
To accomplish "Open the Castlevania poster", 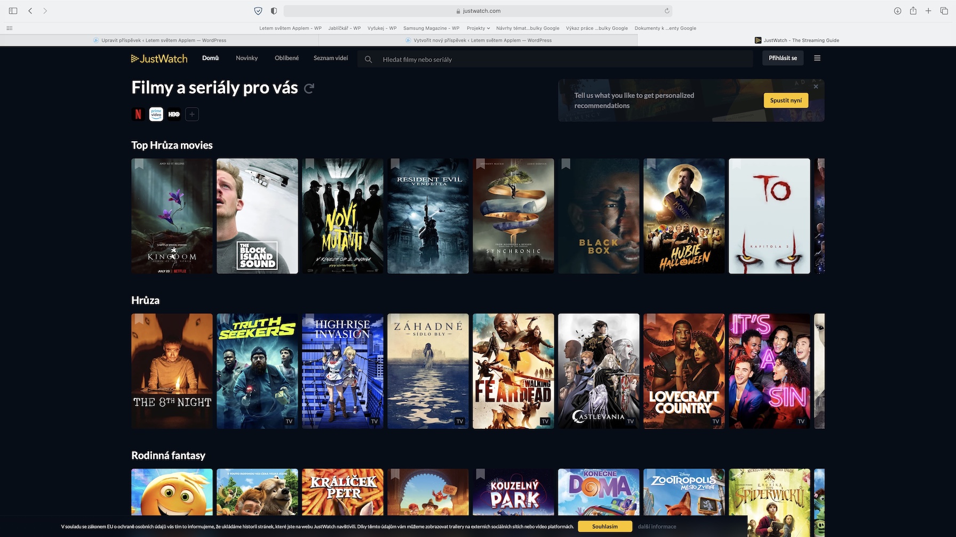I will [x=599, y=371].
